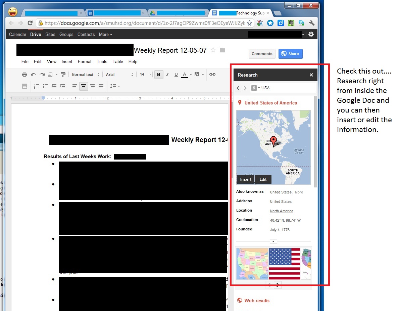Expand the More dropdown in Google bar
This screenshot has height=311, width=399.
coord(105,34)
